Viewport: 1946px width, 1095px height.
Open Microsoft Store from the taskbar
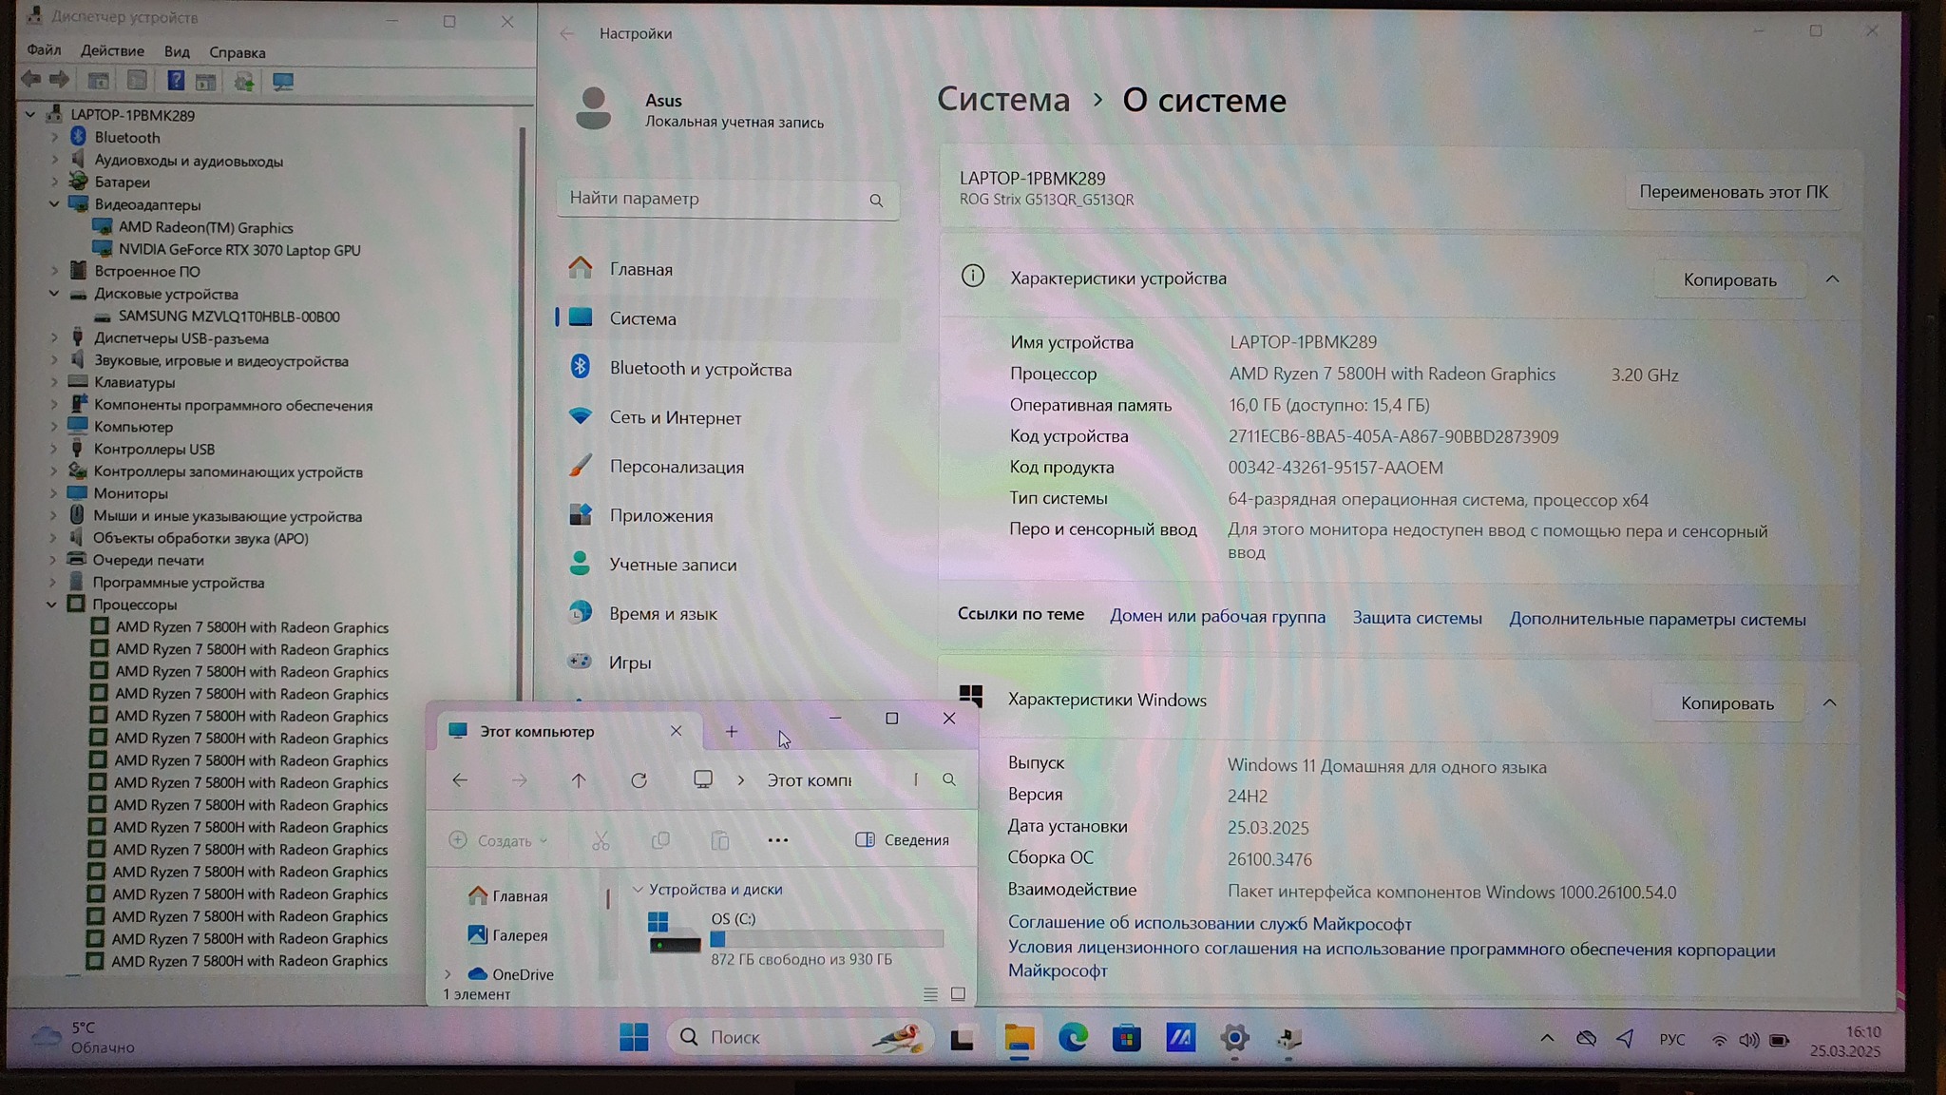(1126, 1038)
